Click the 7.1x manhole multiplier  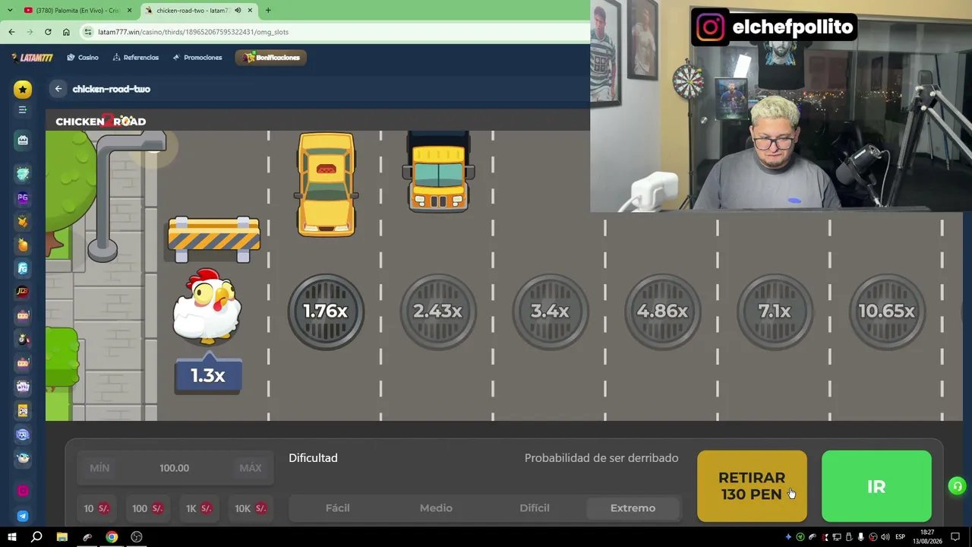pyautogui.click(x=775, y=311)
